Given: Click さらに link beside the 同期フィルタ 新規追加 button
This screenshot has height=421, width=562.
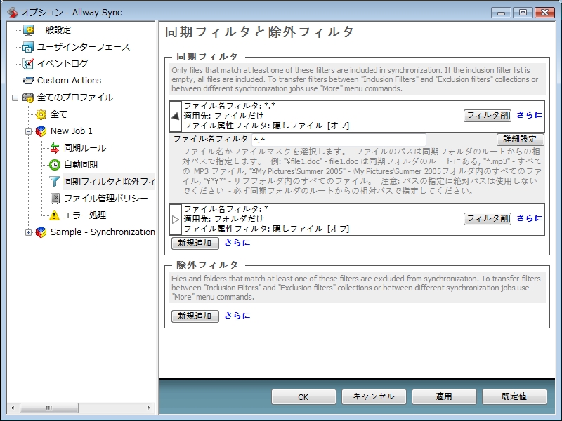Looking at the screenshot, I should 237,243.
